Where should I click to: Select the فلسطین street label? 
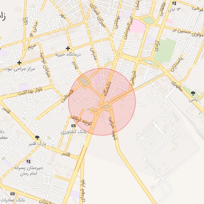[x=67, y=96]
